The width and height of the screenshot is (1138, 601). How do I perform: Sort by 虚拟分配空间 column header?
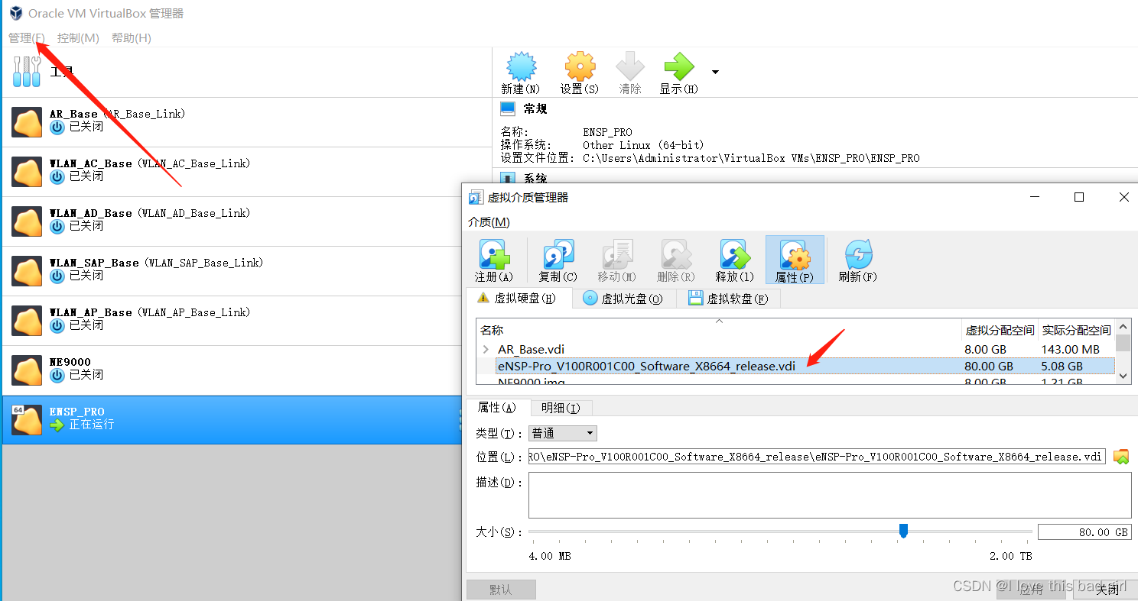coord(1000,330)
